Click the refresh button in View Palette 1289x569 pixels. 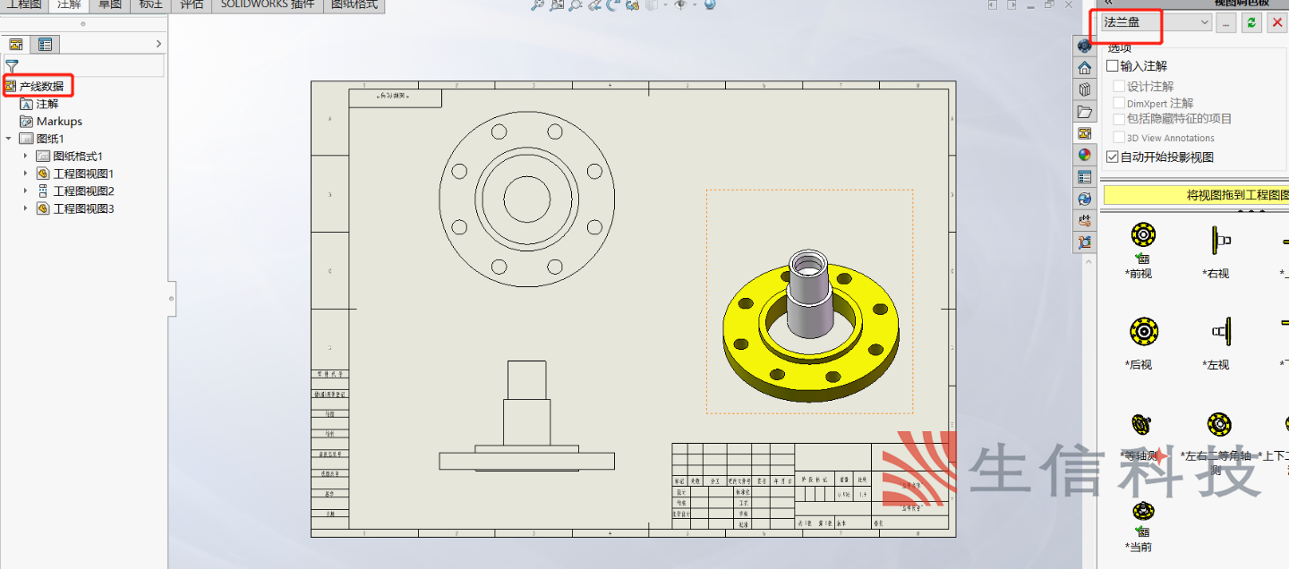[x=1251, y=22]
